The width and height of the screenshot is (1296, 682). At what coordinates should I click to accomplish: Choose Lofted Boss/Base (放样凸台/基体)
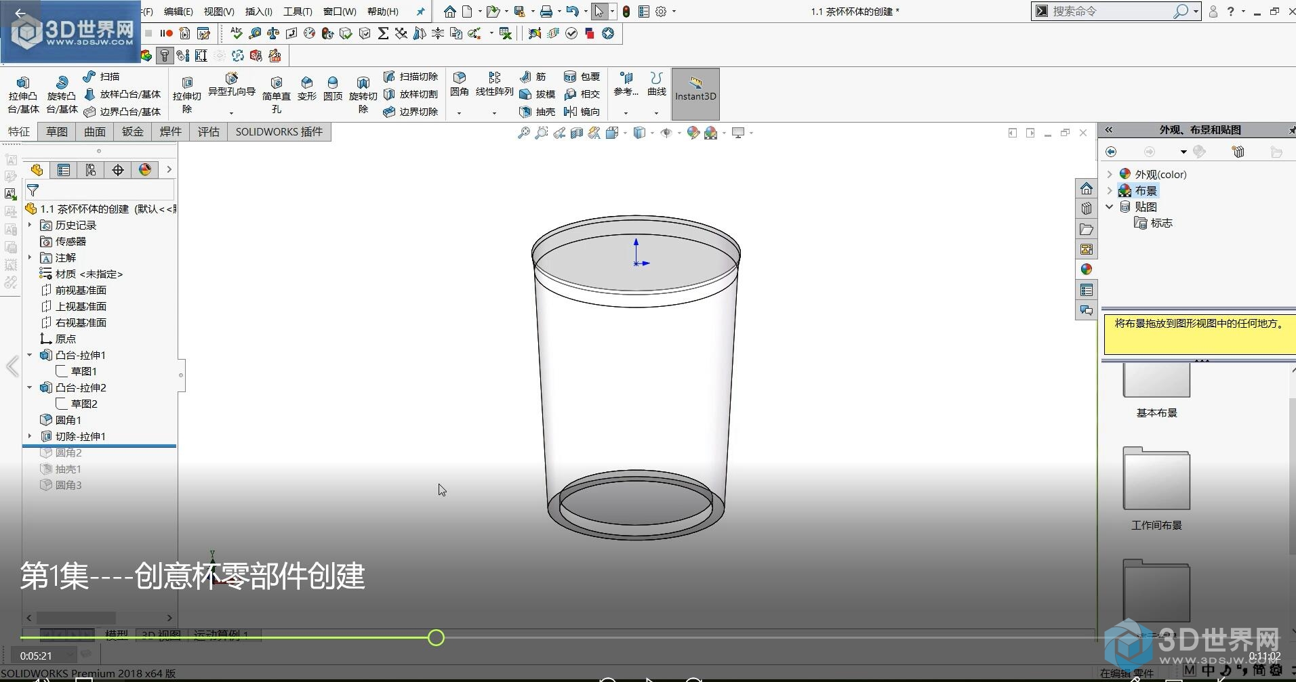[123, 94]
